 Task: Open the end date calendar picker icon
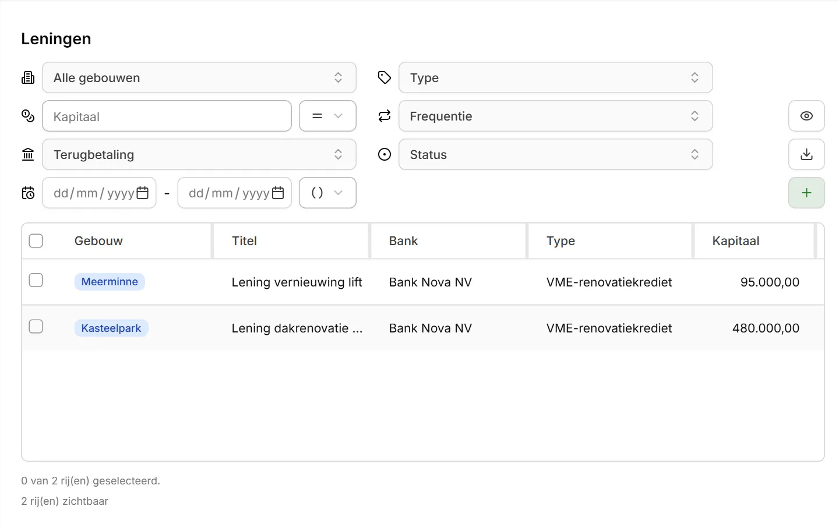point(278,193)
